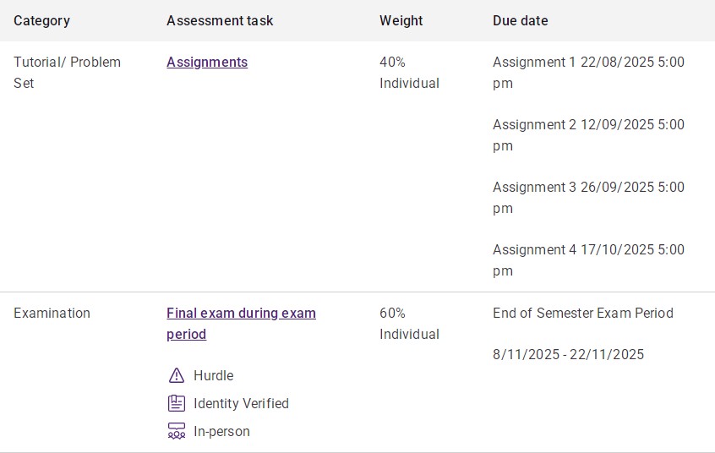This screenshot has height=453, width=715.
Task: Open the Final exam during exam period link
Action: [241, 324]
